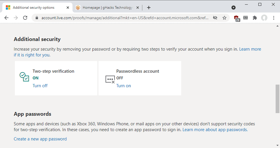Open the uBlock Origin extension

click(236, 18)
